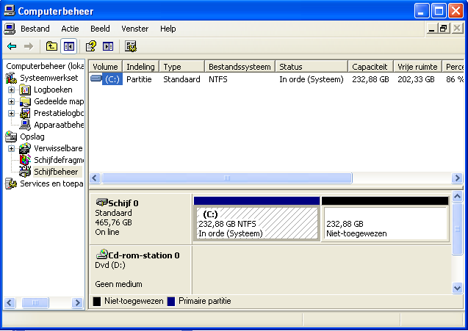Open the Bestand menu
Image resolution: width=468 pixels, height=331 pixels.
tap(35, 29)
